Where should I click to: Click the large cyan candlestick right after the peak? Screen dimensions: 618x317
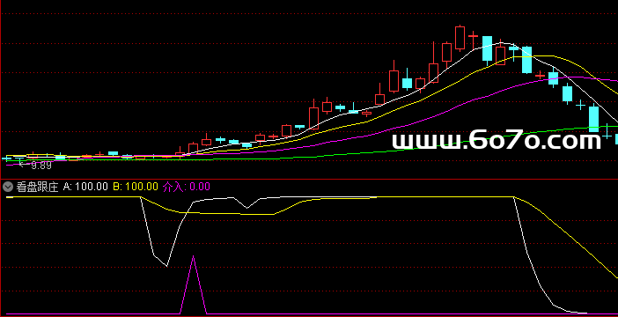[x=487, y=48]
